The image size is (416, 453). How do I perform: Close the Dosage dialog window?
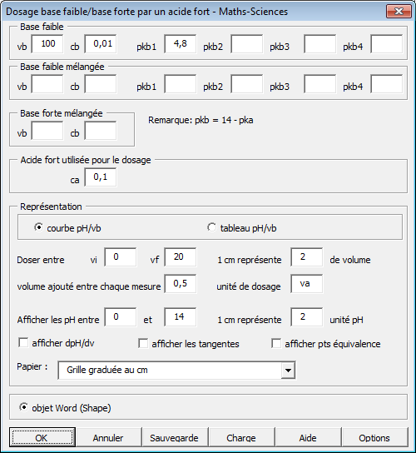click(x=399, y=12)
